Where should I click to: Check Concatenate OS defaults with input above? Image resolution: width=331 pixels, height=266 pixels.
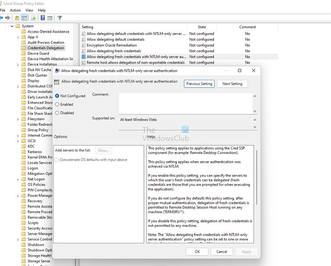[x=57, y=160]
